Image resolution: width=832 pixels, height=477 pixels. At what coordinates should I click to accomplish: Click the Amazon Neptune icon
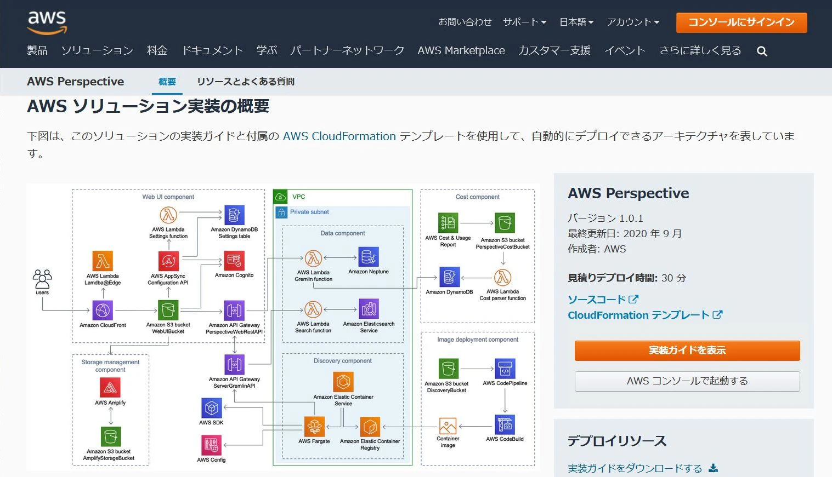click(369, 257)
